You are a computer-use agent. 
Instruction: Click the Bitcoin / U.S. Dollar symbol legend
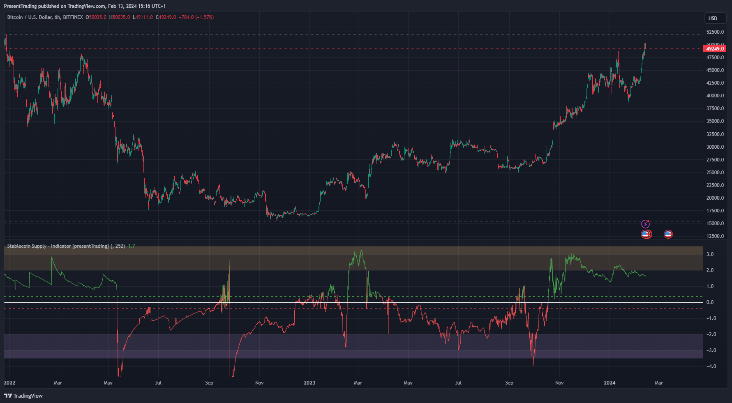[x=45, y=17]
